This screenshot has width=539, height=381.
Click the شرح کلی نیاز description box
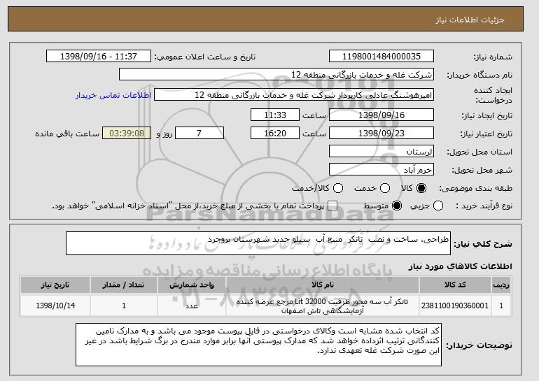tap(258, 243)
